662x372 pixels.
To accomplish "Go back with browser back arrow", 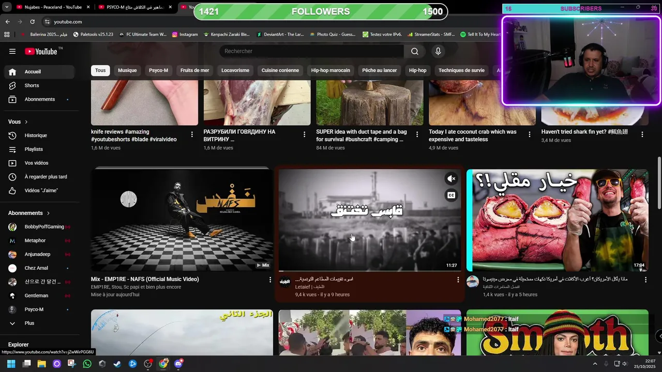I will coord(7,22).
